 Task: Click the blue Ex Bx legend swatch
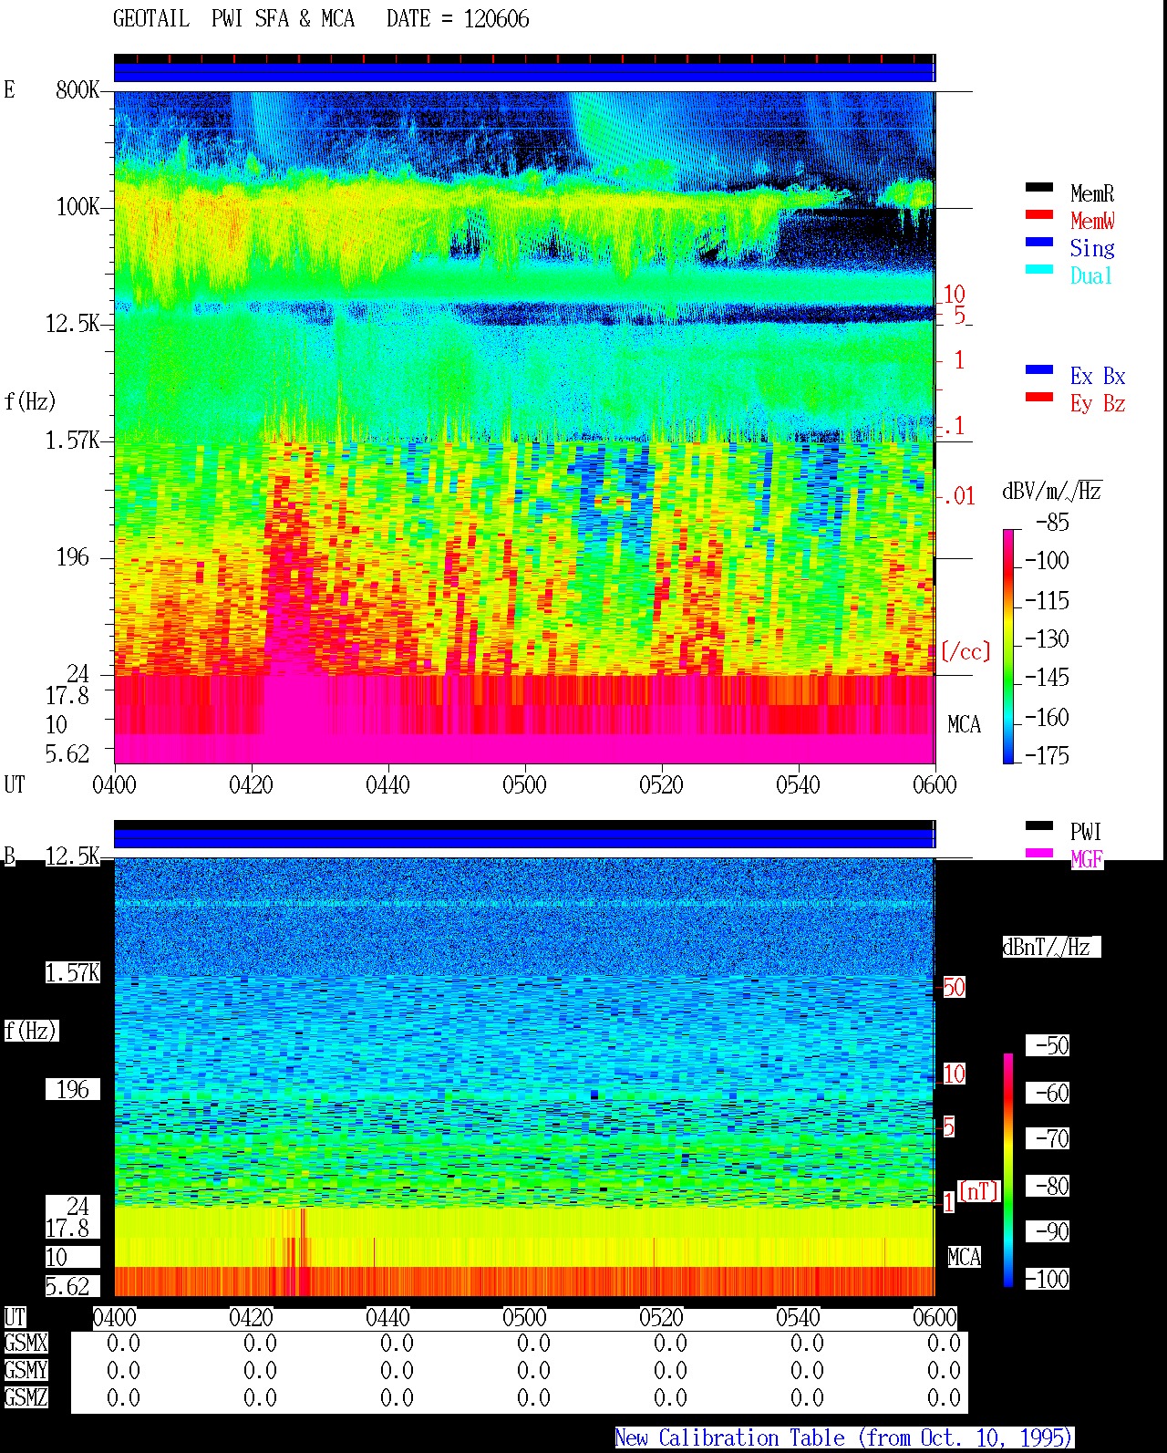pos(1039,370)
